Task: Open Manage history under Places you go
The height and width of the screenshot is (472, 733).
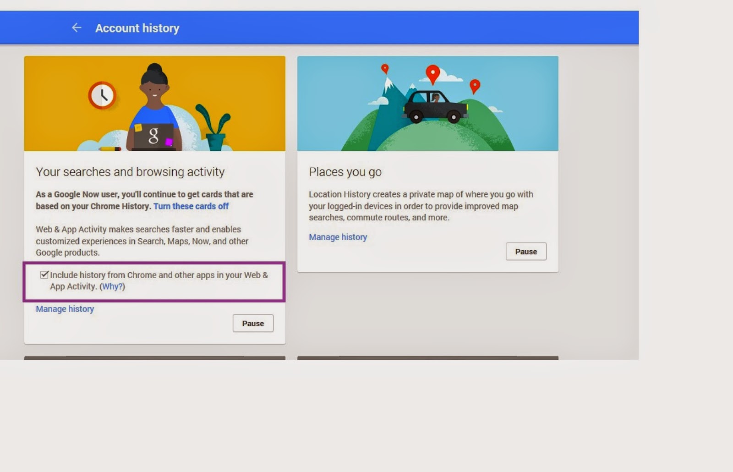Action: point(338,237)
